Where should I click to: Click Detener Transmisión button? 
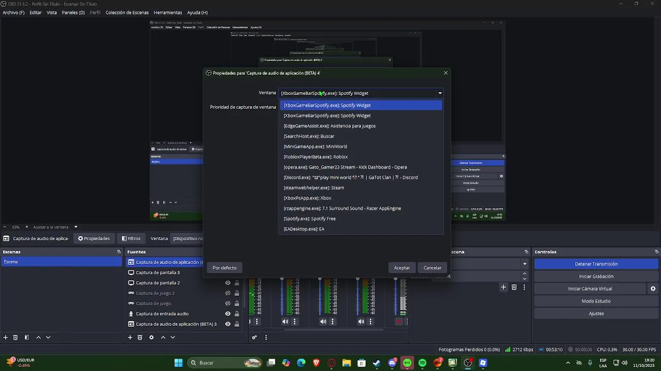point(596,264)
